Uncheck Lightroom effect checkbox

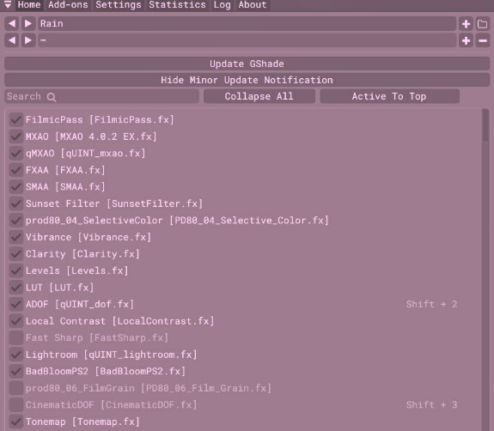pos(16,355)
